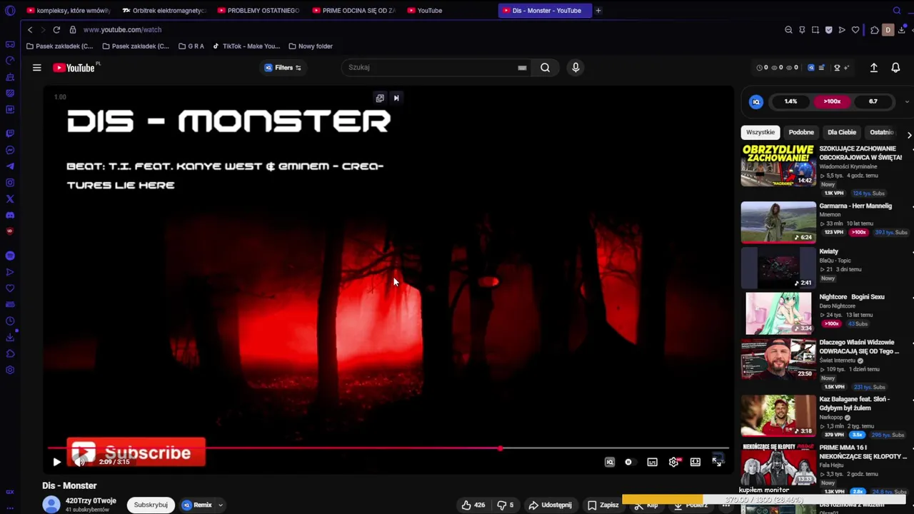Toggle subtitles captions button
The image size is (914, 514).
[x=652, y=462]
